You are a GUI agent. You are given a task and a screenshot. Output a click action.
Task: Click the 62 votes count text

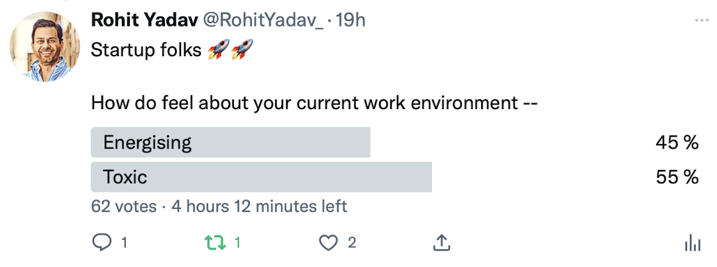click(x=123, y=206)
